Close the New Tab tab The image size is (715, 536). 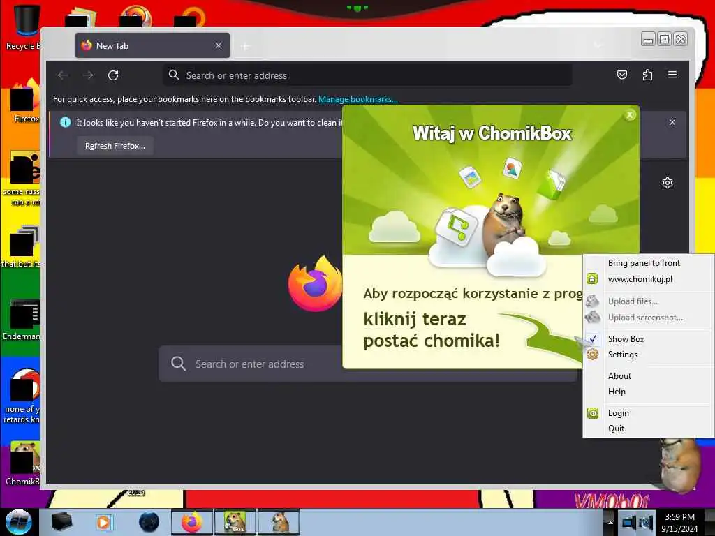219,45
